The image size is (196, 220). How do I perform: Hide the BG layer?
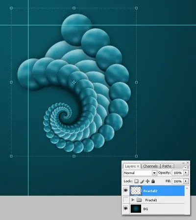pyautogui.click(x=125, y=209)
